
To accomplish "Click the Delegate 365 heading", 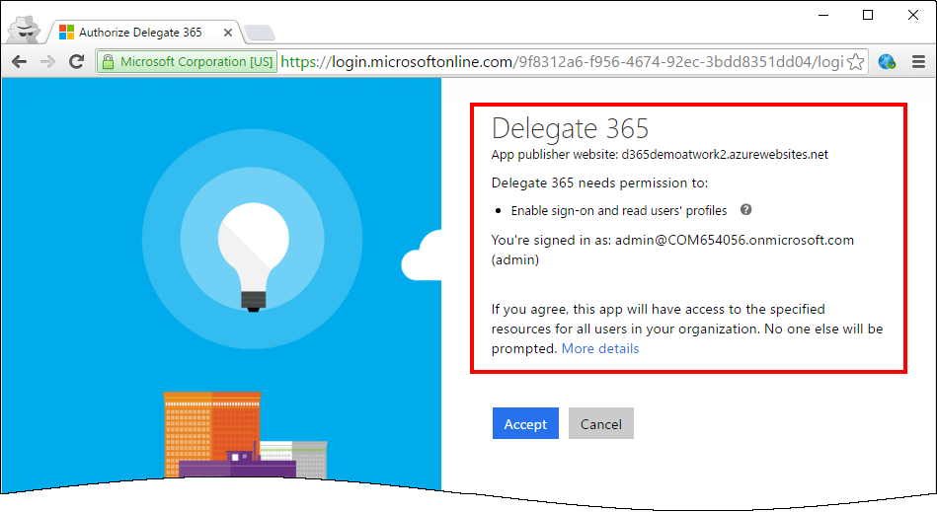I will point(570,129).
